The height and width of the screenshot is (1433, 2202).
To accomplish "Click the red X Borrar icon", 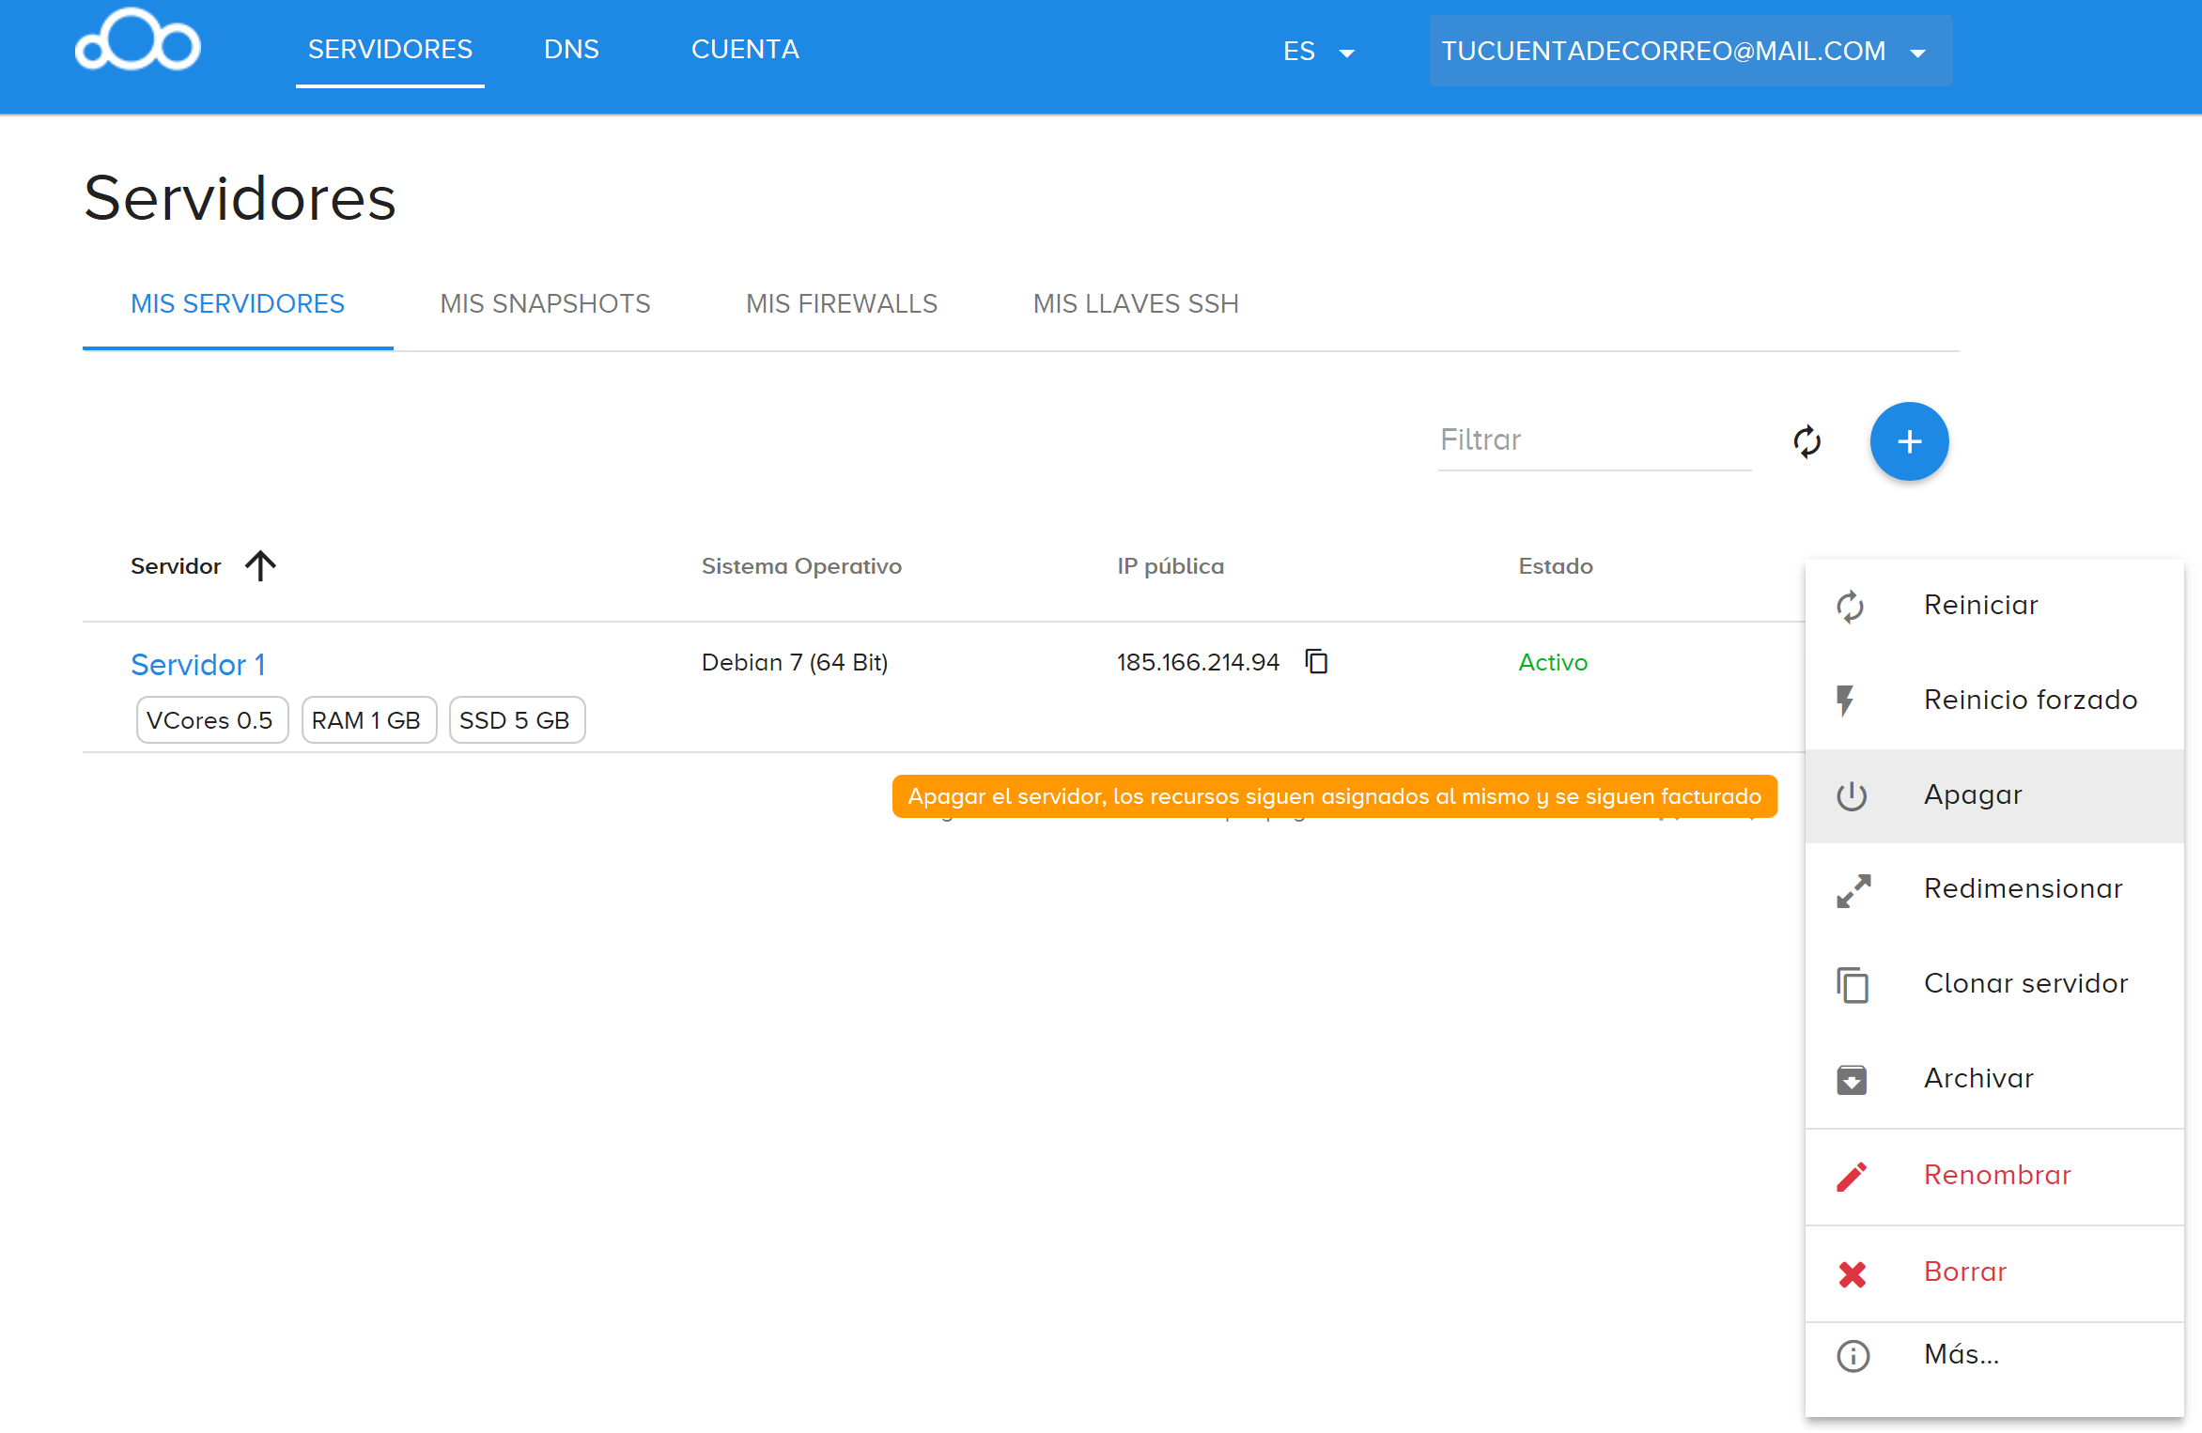I will 1853,1273.
